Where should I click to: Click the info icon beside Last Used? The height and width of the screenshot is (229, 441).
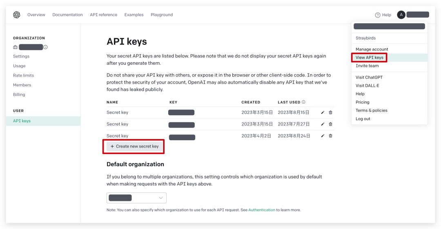coord(303,102)
